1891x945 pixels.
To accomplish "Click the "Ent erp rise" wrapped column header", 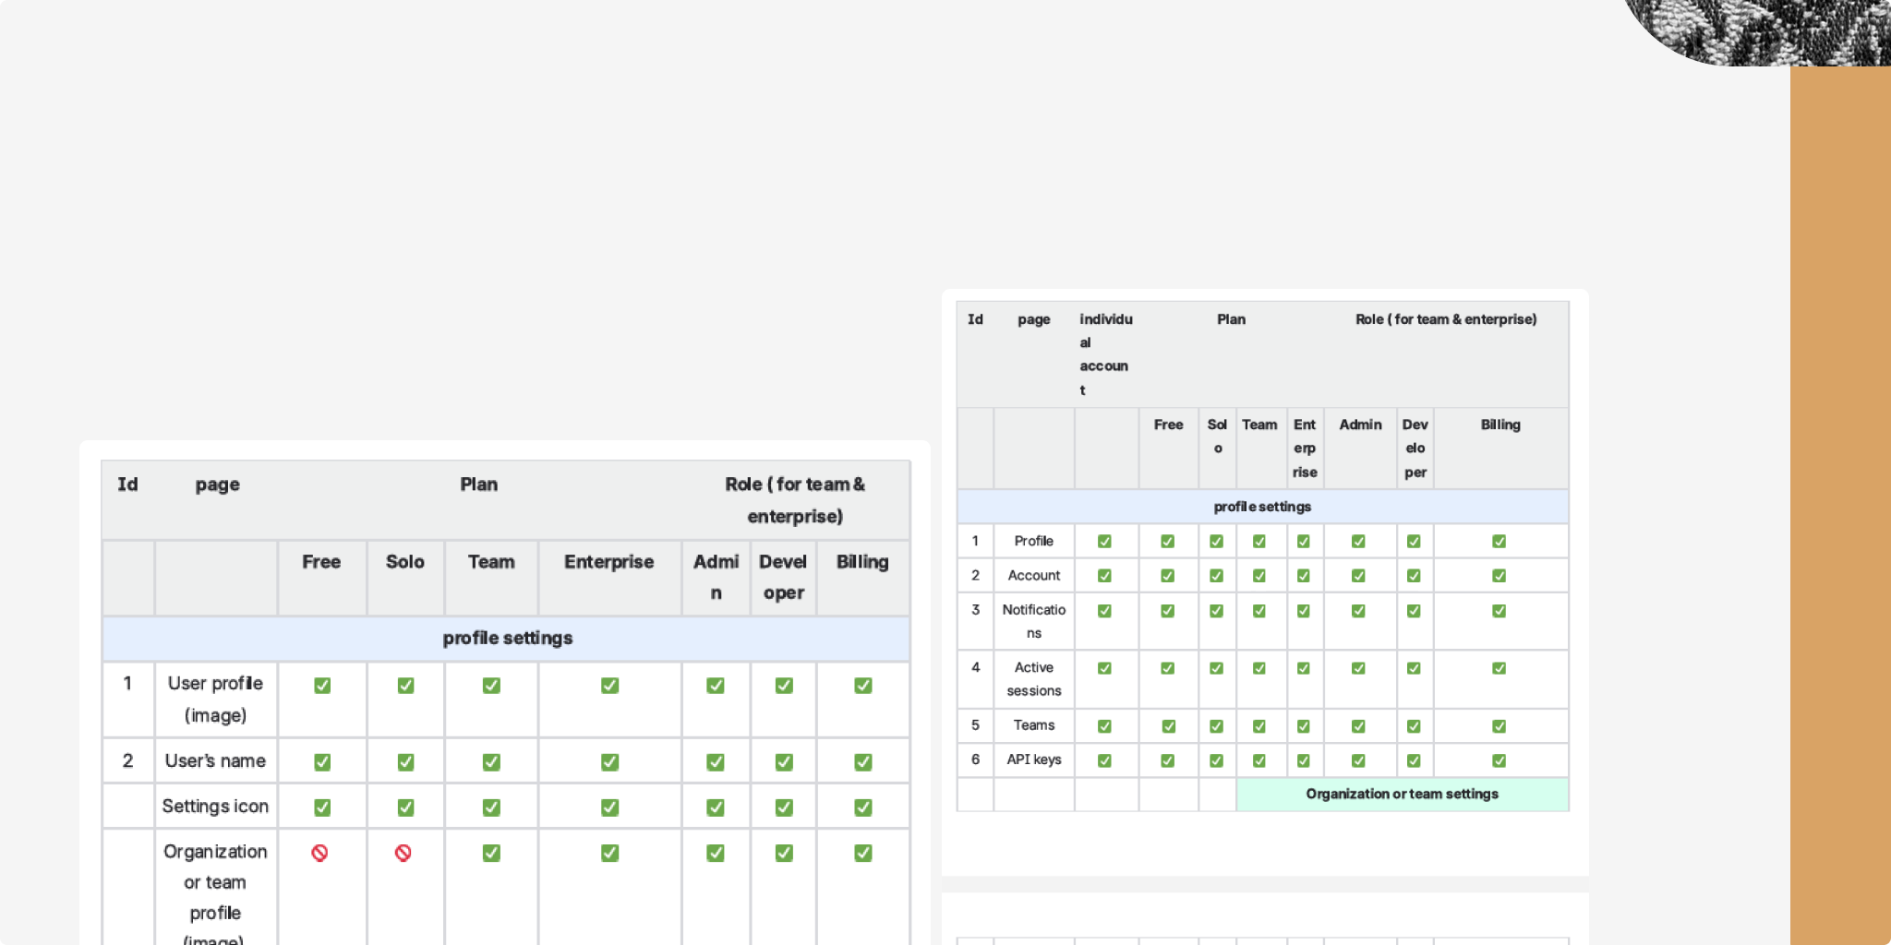I will coord(1305,449).
